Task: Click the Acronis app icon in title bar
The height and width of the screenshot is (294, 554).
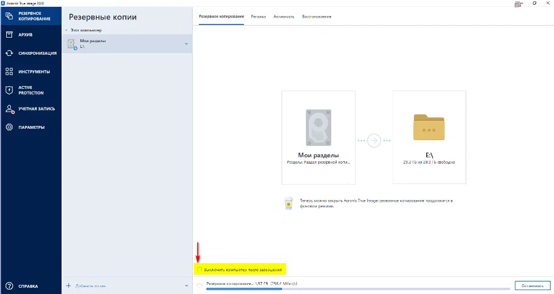Action: coord(3,3)
